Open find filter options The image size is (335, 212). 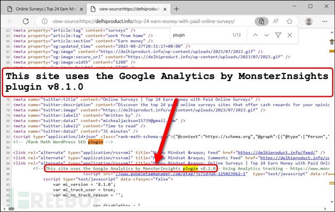pos(278,35)
